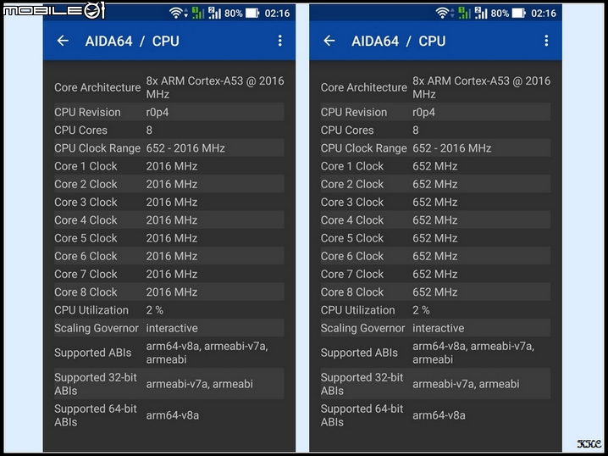
Task: Tap battery icon in left phone status bar
Action: coord(252,14)
